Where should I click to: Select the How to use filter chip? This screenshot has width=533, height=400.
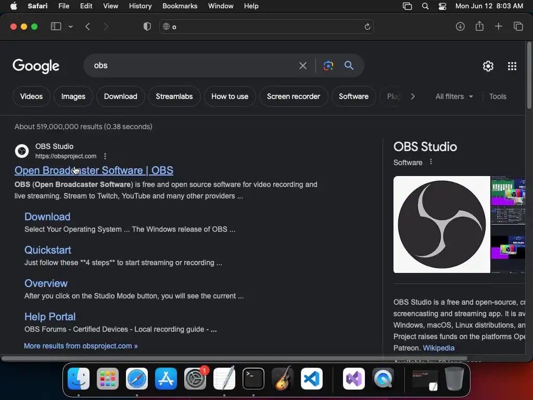pyautogui.click(x=230, y=96)
